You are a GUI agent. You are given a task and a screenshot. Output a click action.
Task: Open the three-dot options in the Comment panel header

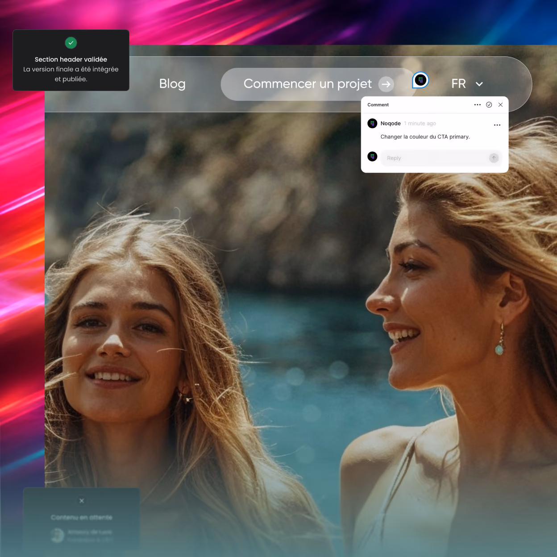(477, 105)
